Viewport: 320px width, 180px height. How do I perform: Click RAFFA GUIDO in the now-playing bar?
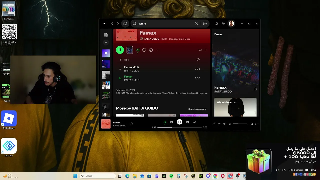pyautogui.click(x=120, y=126)
